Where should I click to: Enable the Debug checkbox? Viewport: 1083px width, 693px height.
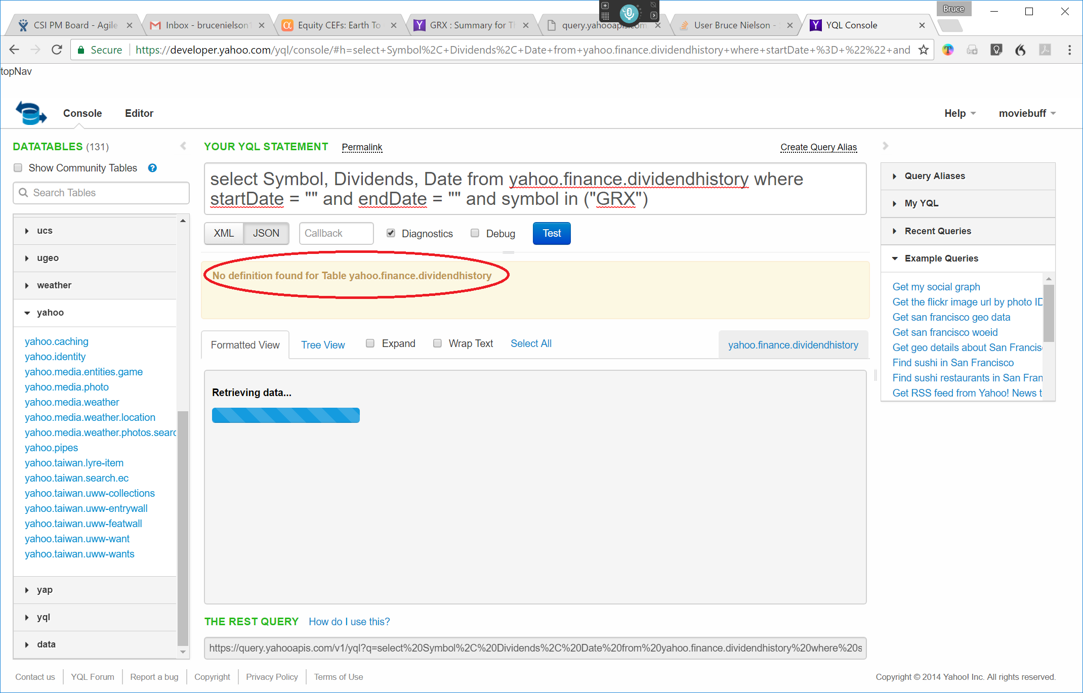click(x=475, y=233)
